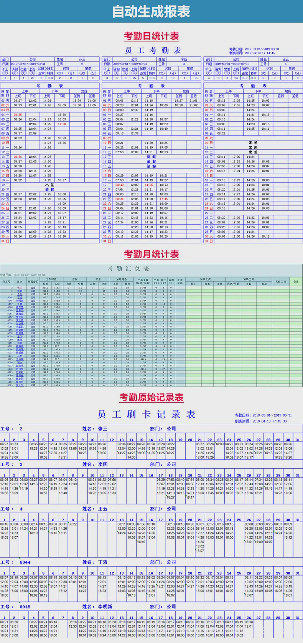Image resolution: width=303 pixels, height=643 pixels.
Task: Select the red 考勤原始记录表 heading
Action: (x=151, y=398)
